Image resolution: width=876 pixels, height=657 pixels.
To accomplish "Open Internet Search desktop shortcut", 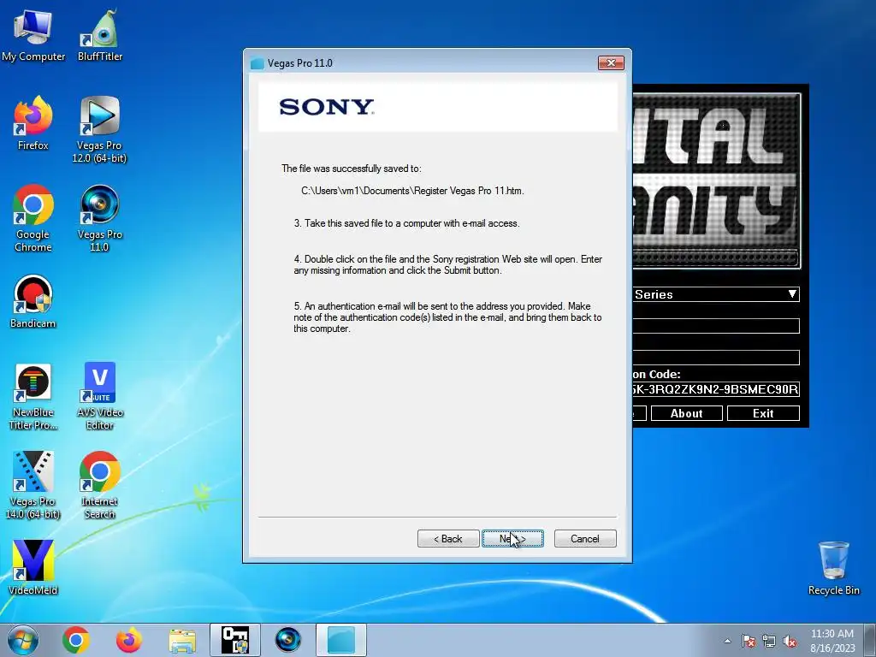I will click(x=99, y=485).
